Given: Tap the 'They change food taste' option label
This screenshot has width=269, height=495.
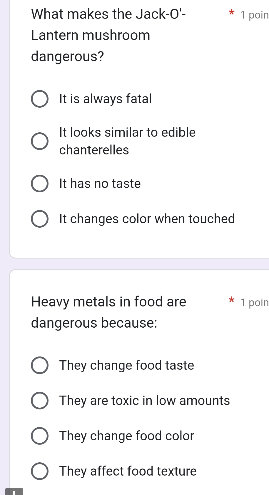Looking at the screenshot, I should tap(127, 365).
